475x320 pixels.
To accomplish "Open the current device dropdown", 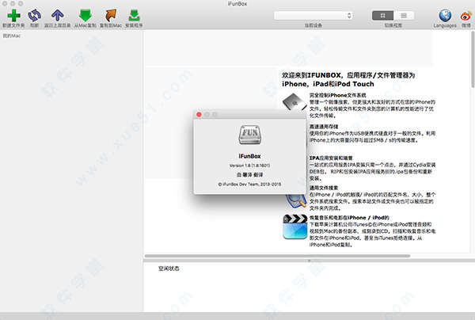I will [x=313, y=15].
